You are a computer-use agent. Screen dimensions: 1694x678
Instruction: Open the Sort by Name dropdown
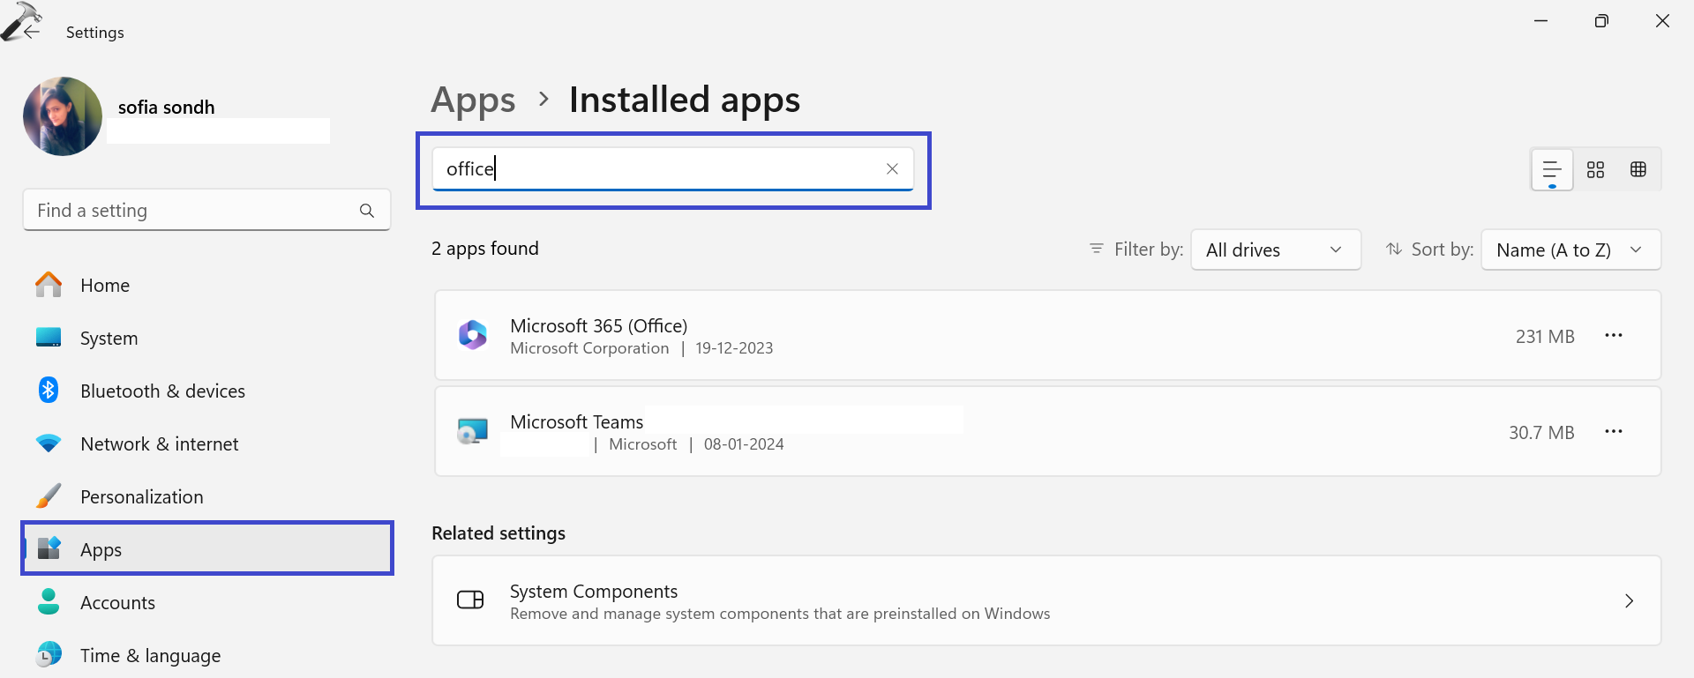(1570, 250)
